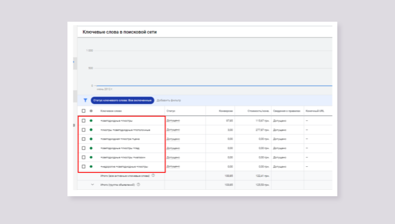Click the blue funnel filter icon

85,100
